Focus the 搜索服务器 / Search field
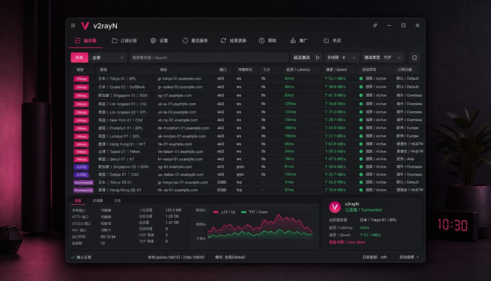491x281 pixels. point(209,58)
